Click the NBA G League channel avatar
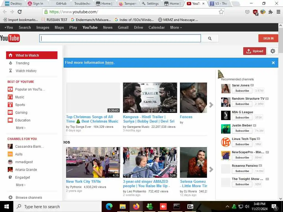This screenshot has width=283, height=212. 226,115
